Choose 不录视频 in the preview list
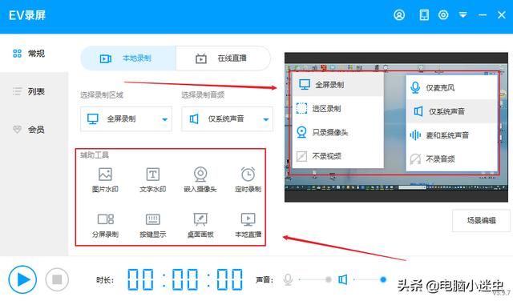Screen dimensions: 513x301 click(x=337, y=156)
